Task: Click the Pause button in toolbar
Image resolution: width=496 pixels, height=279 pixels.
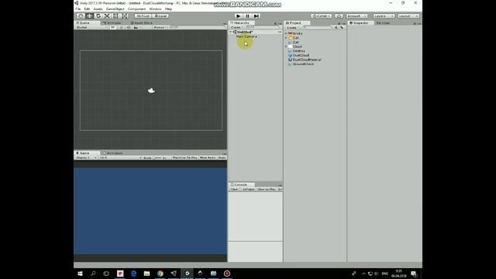Action: (x=247, y=15)
